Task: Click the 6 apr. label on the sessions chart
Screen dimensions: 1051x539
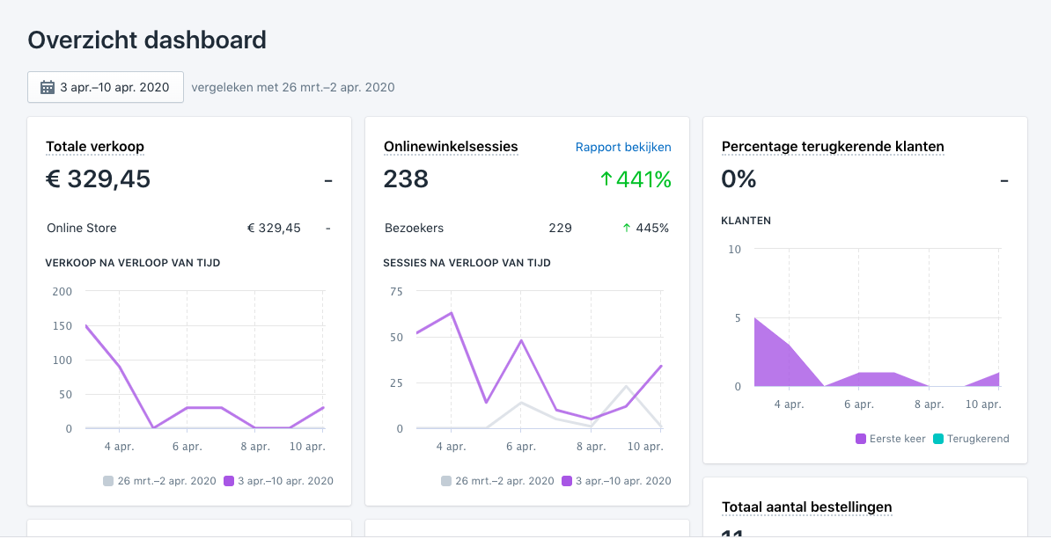Action: [x=520, y=448]
